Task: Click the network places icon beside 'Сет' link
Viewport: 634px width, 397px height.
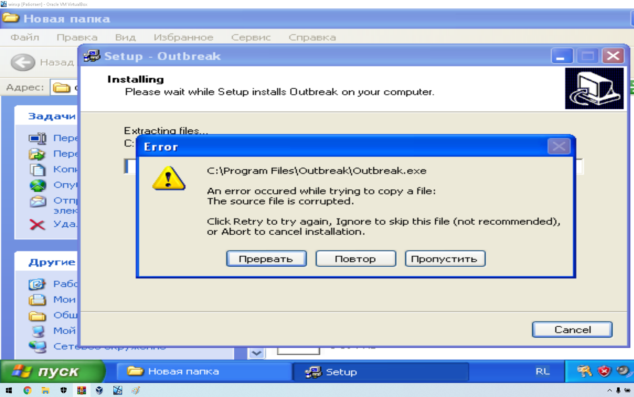Action: tap(38, 347)
